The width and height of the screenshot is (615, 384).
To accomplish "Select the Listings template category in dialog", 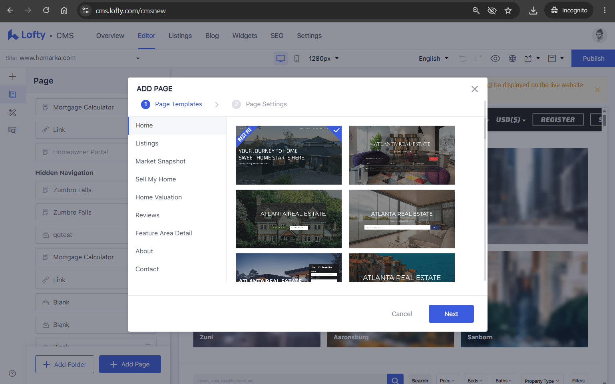I will coord(177,143).
